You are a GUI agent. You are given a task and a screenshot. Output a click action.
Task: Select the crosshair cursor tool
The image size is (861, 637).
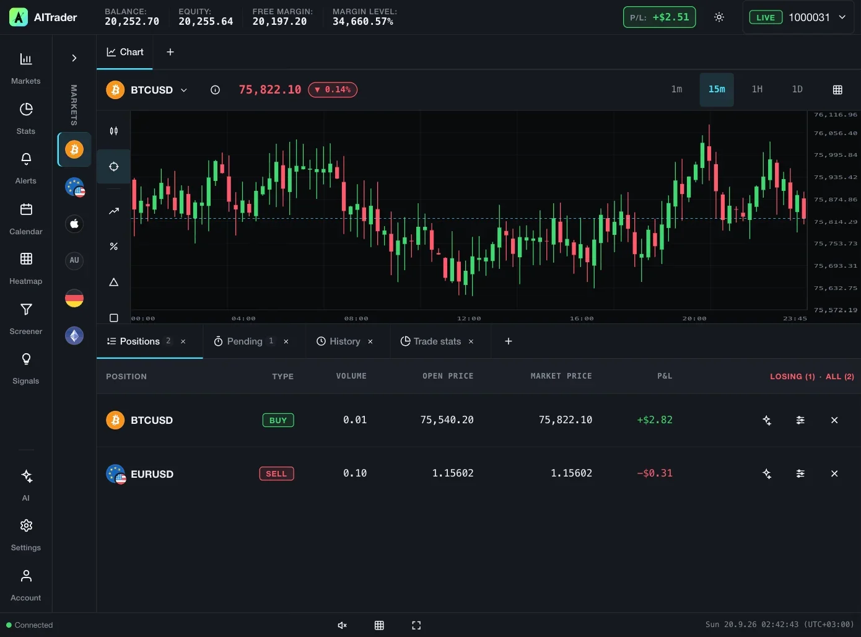114,167
